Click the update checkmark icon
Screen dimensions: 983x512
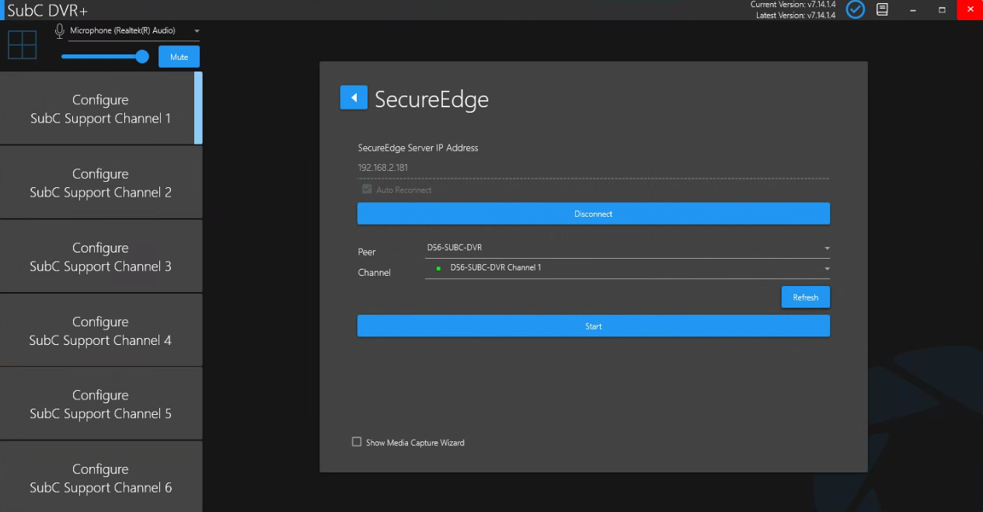856,9
